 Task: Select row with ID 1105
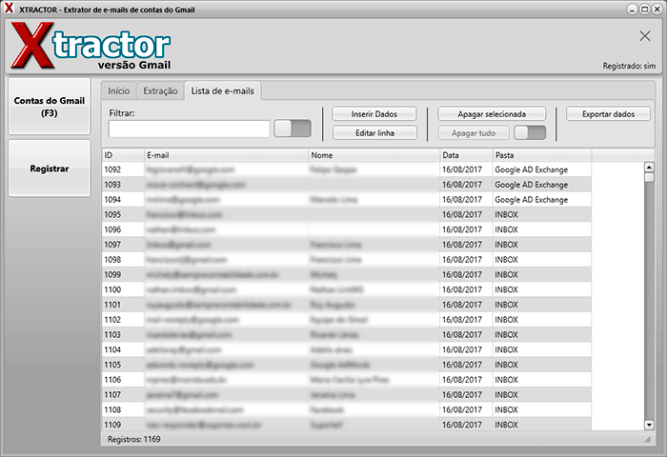(x=346, y=365)
